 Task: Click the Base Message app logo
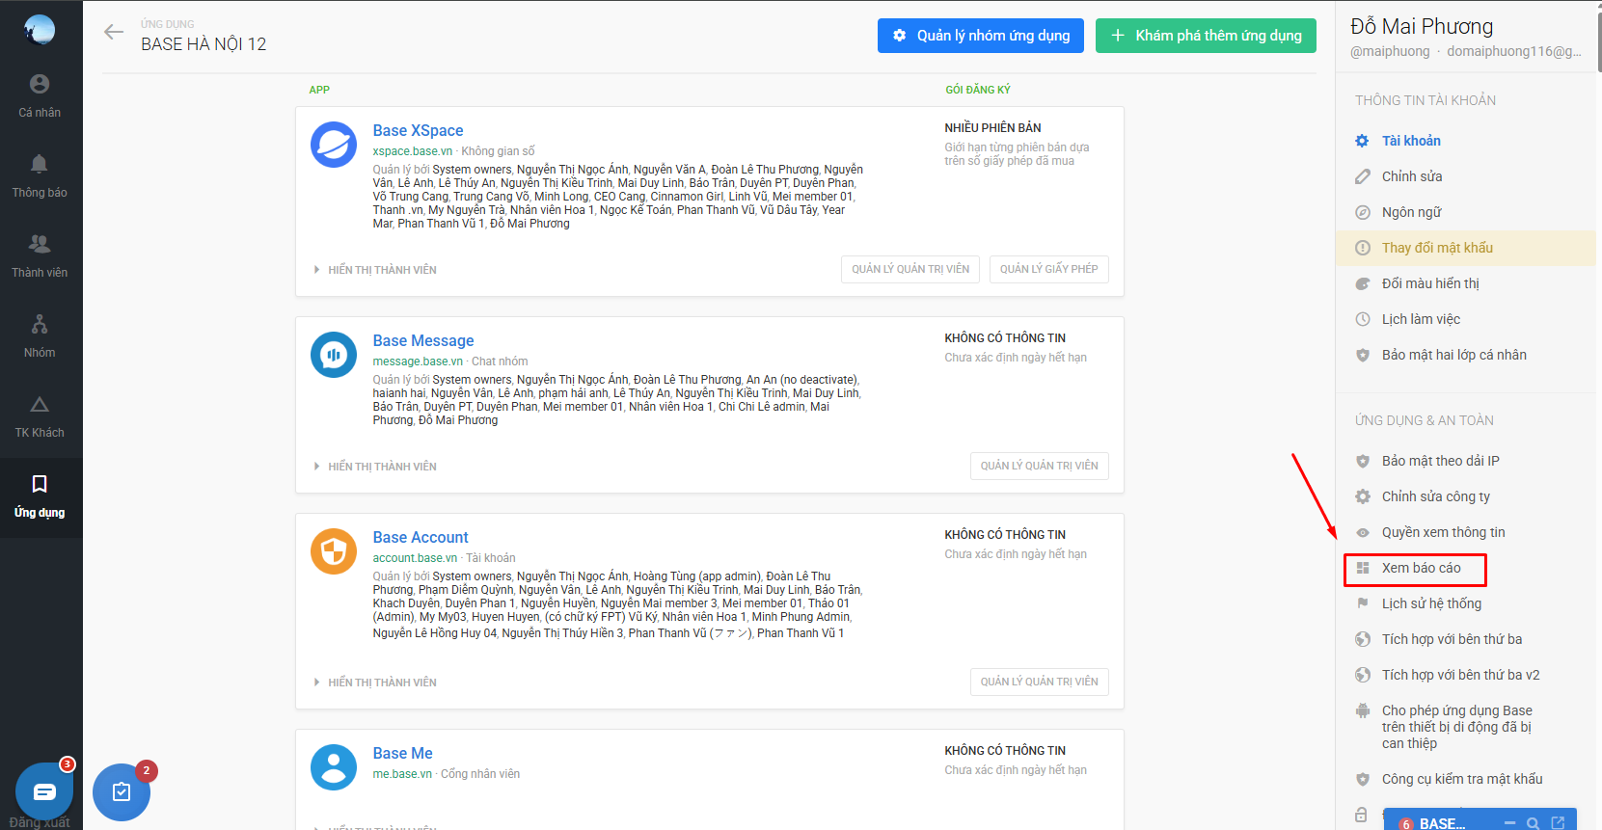(334, 355)
